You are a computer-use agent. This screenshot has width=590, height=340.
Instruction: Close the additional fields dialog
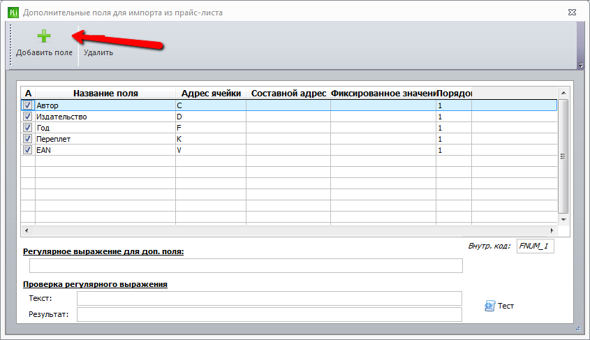[572, 13]
